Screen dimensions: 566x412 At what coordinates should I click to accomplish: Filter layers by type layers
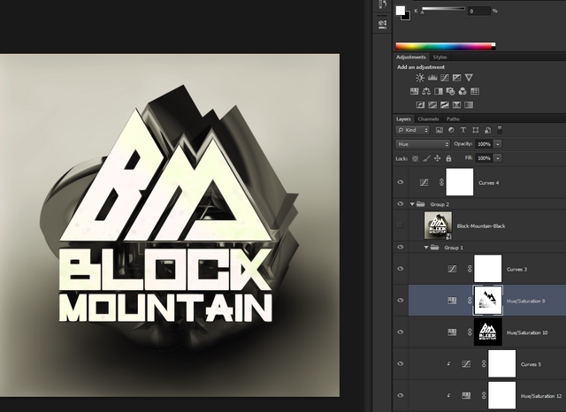point(463,130)
